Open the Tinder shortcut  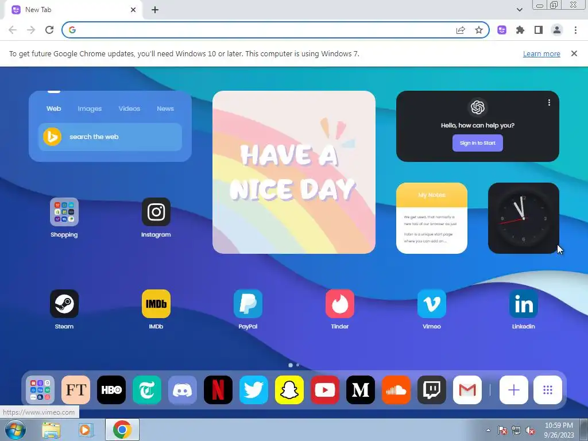(340, 304)
